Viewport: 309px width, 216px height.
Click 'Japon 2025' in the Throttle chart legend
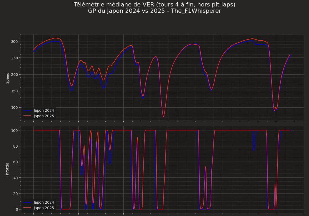[44, 208]
